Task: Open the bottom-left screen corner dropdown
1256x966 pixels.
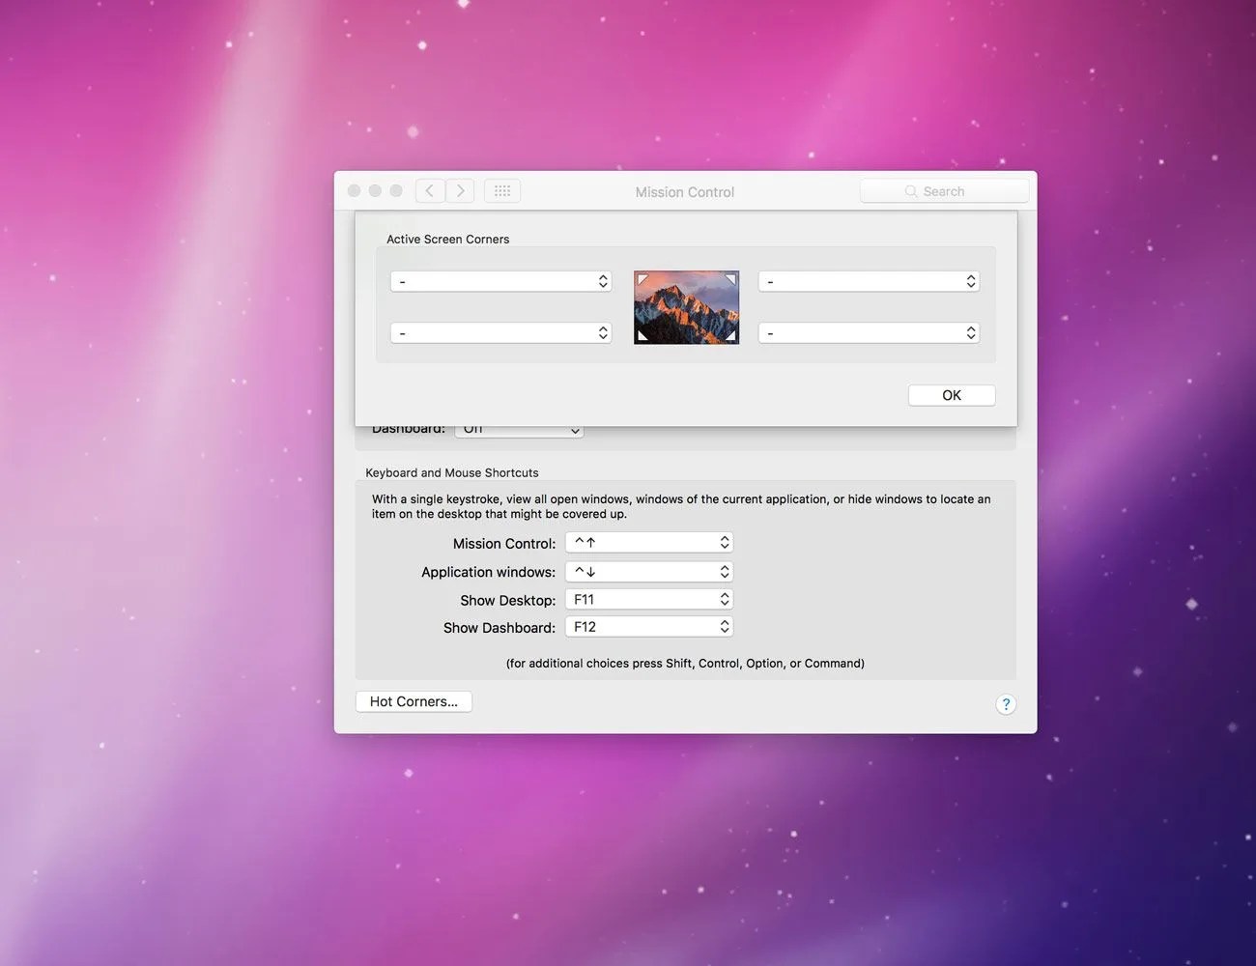Action: [x=501, y=332]
